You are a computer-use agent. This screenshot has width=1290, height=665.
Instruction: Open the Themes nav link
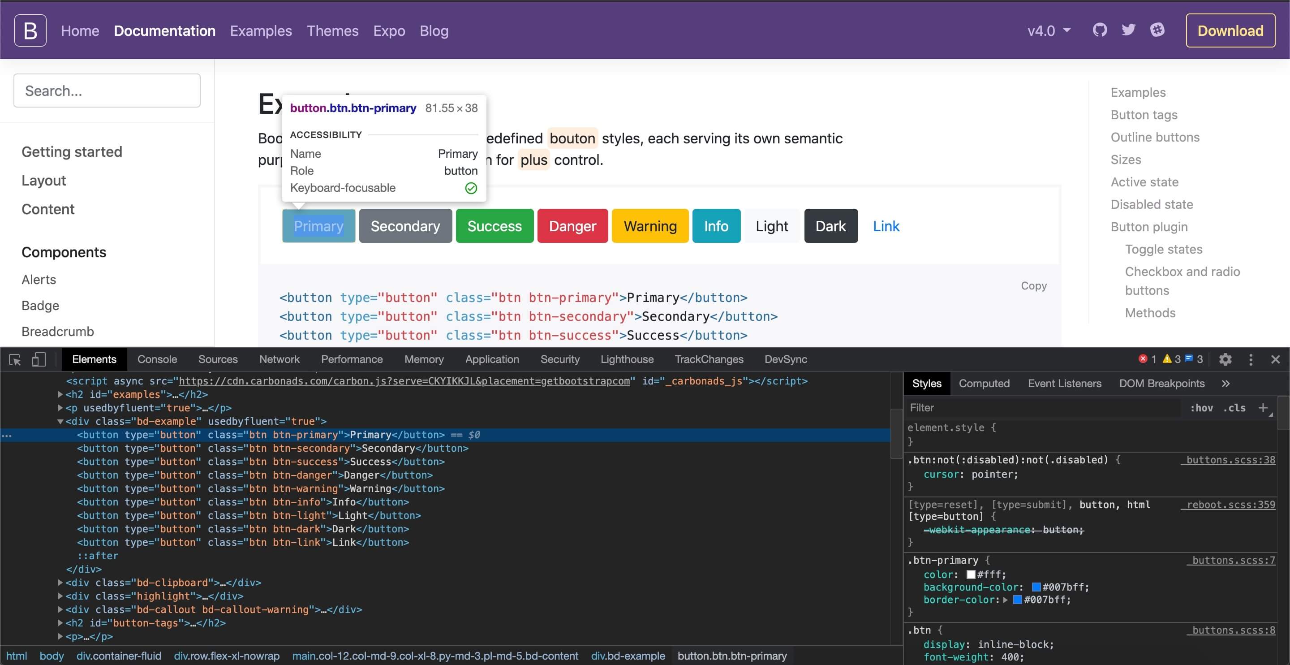click(332, 30)
